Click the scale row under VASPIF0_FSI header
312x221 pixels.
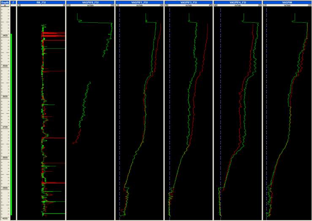[90, 5]
